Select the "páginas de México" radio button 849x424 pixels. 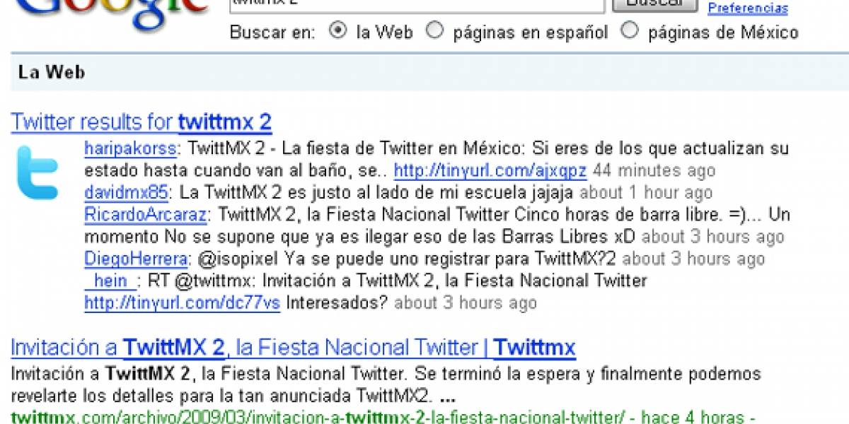629,31
